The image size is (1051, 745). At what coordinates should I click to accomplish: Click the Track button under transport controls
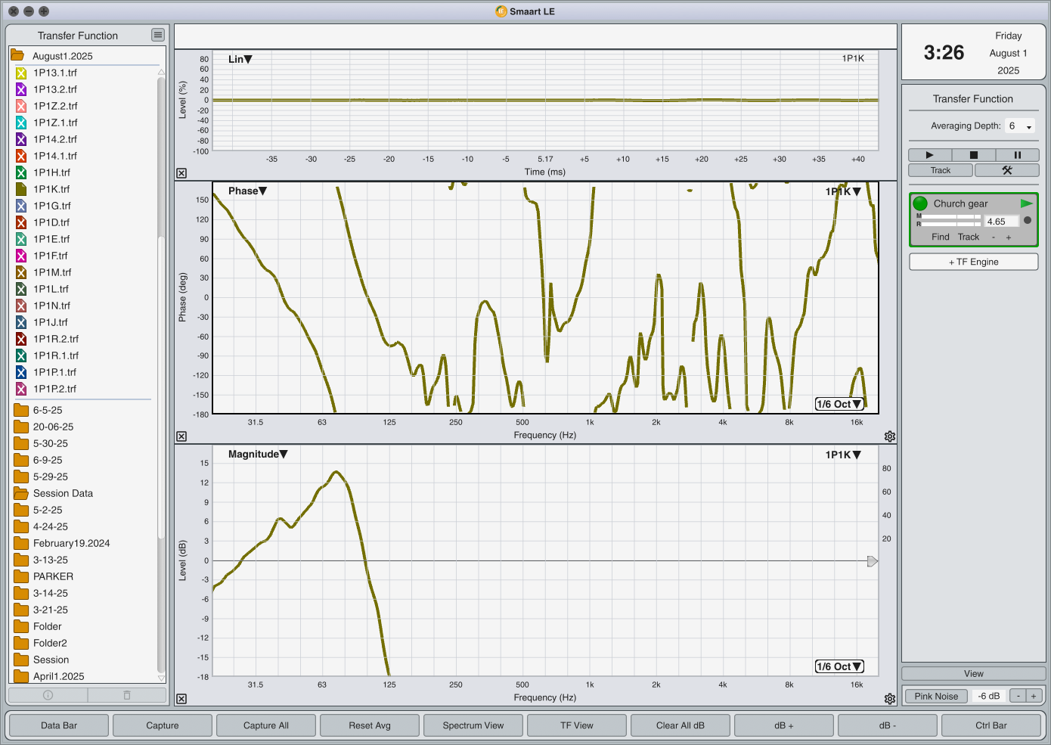pos(941,170)
